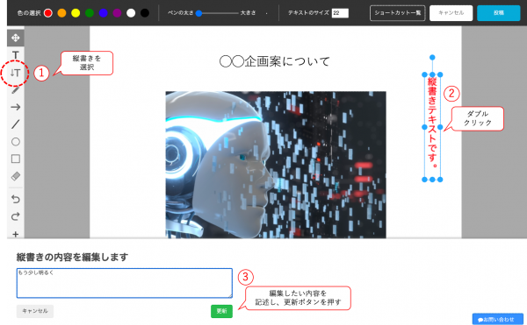Click the plus zoom icon
The image size is (527, 325).
click(16, 234)
